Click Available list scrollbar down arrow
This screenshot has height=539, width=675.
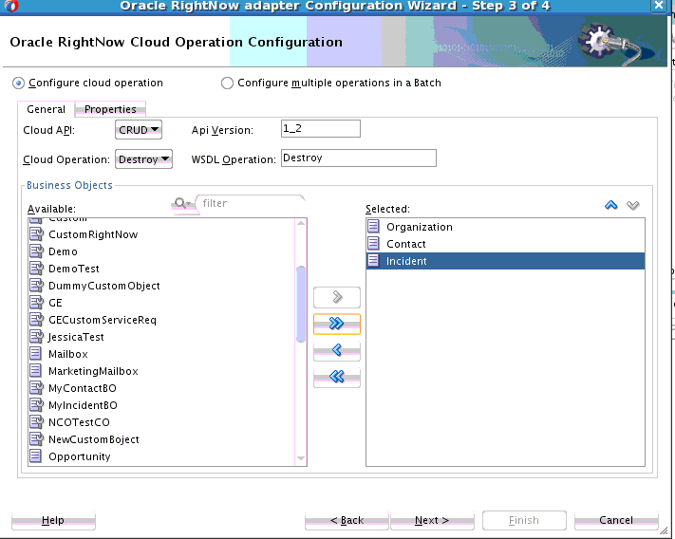[x=301, y=459]
